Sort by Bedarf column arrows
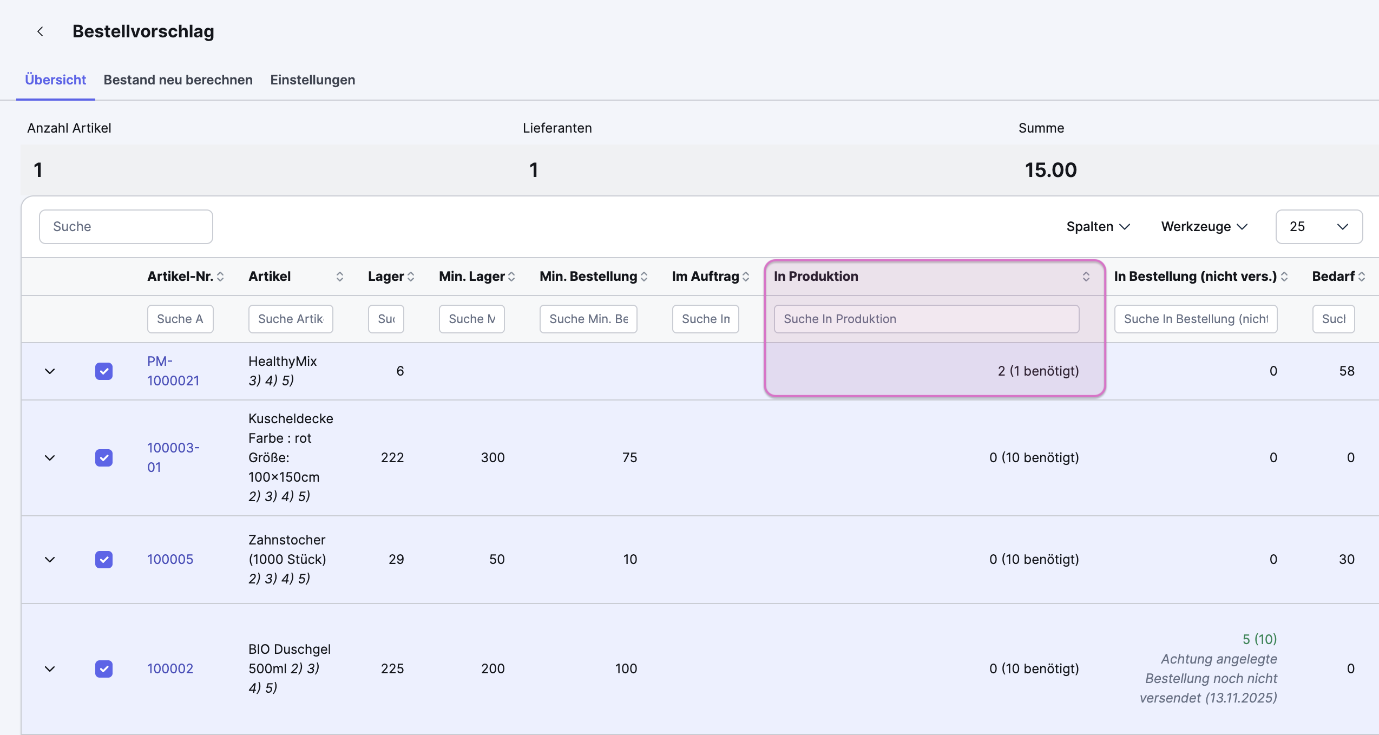 point(1362,277)
